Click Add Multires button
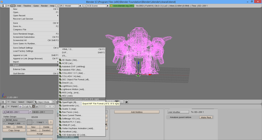The height and width of the screenshot is (140, 262). pos(137,112)
